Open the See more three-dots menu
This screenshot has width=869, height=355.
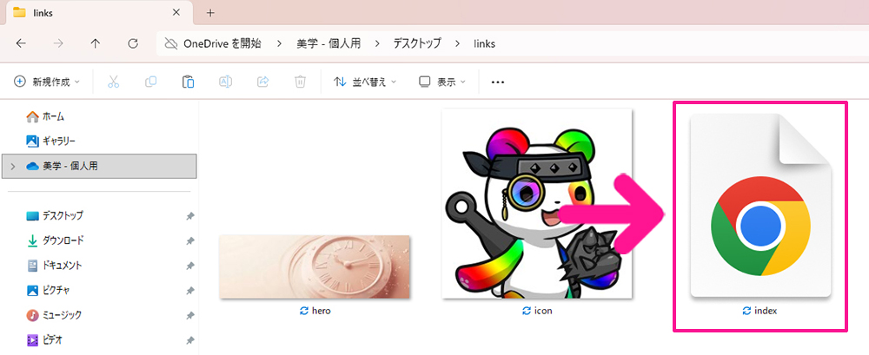click(498, 82)
